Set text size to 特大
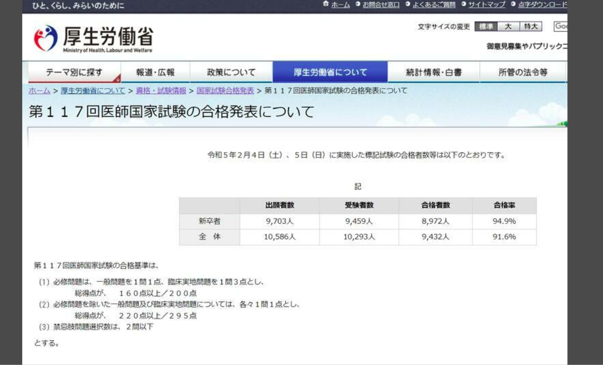Screen dimensions: 603x365 [x=531, y=27]
